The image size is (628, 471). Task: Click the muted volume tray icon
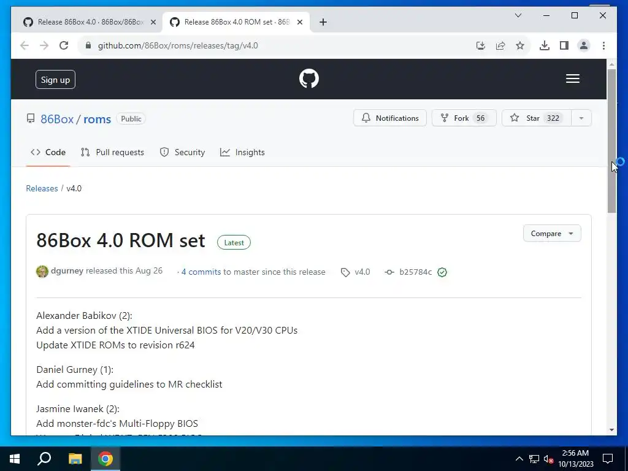548,459
